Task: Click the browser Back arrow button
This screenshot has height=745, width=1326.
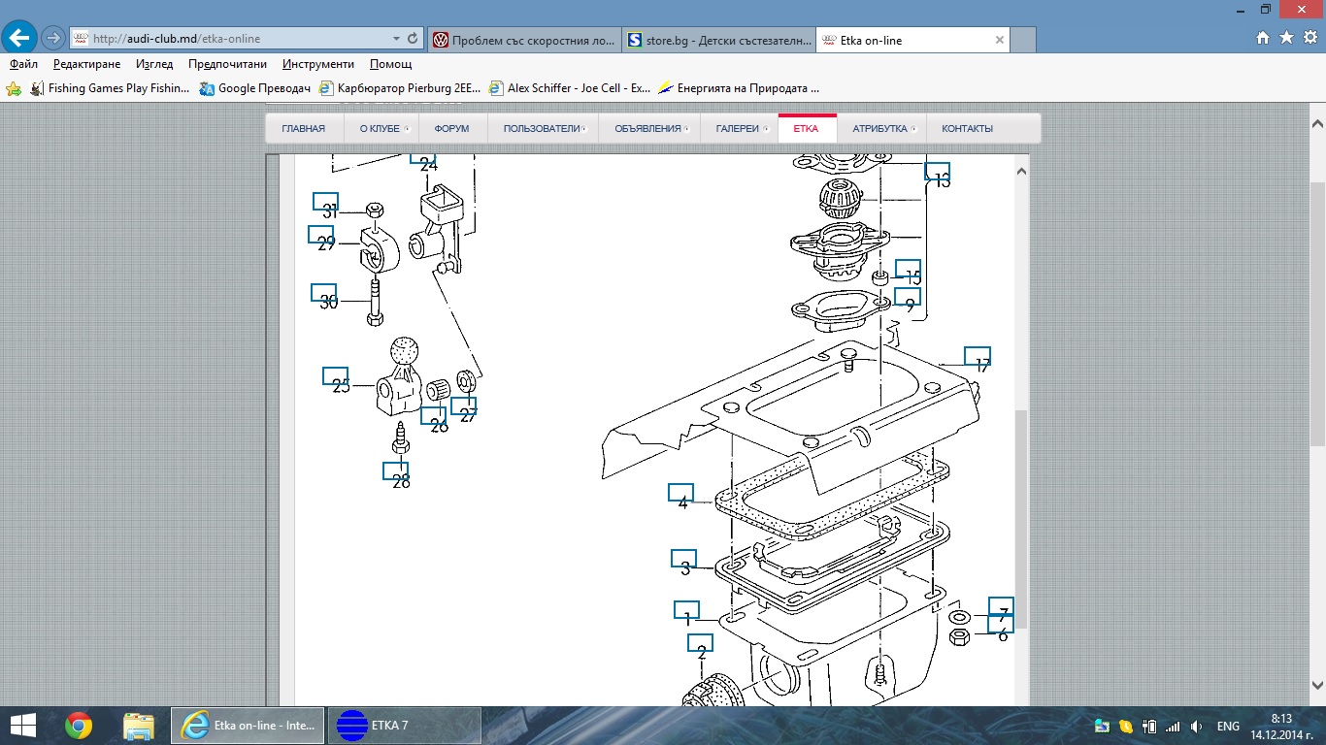Action: click(19, 39)
